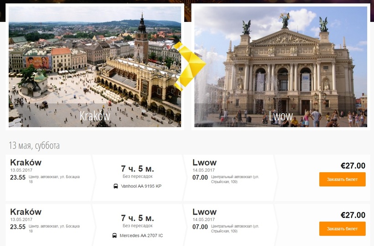
Task: Select Kraków departure heading in second trip
Action: (x=26, y=212)
